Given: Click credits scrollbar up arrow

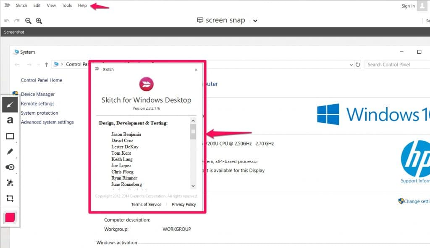Looking at the screenshot, I should (x=193, y=121).
